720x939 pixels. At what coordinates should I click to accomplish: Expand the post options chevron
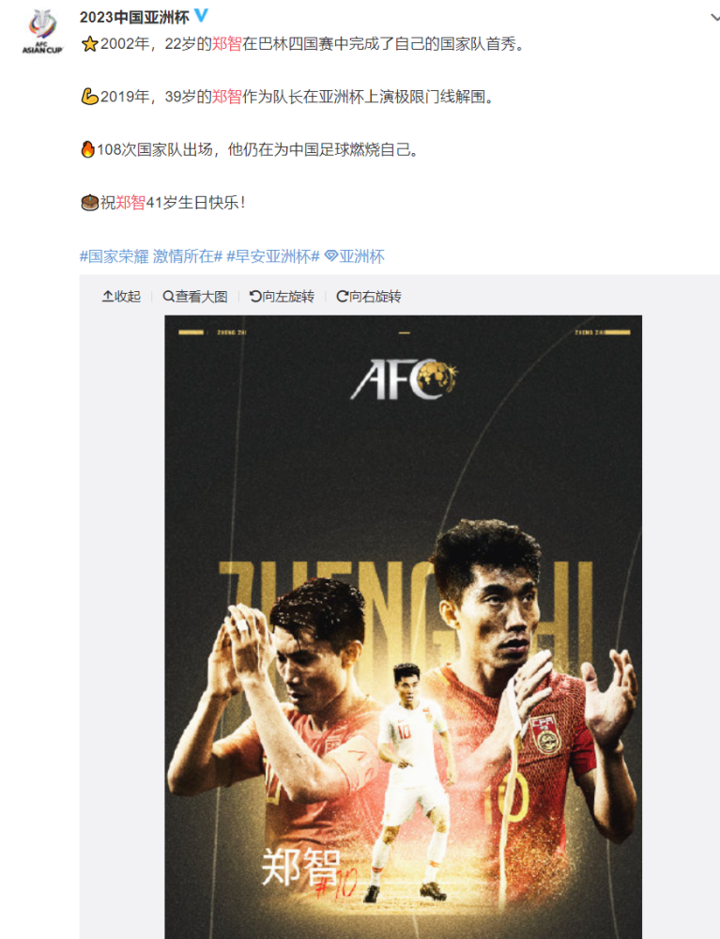[x=714, y=17]
